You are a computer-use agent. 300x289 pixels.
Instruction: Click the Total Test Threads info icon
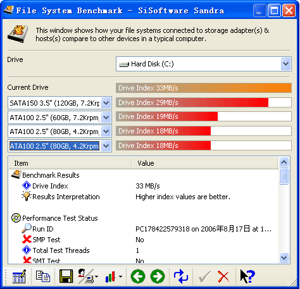click(x=27, y=250)
